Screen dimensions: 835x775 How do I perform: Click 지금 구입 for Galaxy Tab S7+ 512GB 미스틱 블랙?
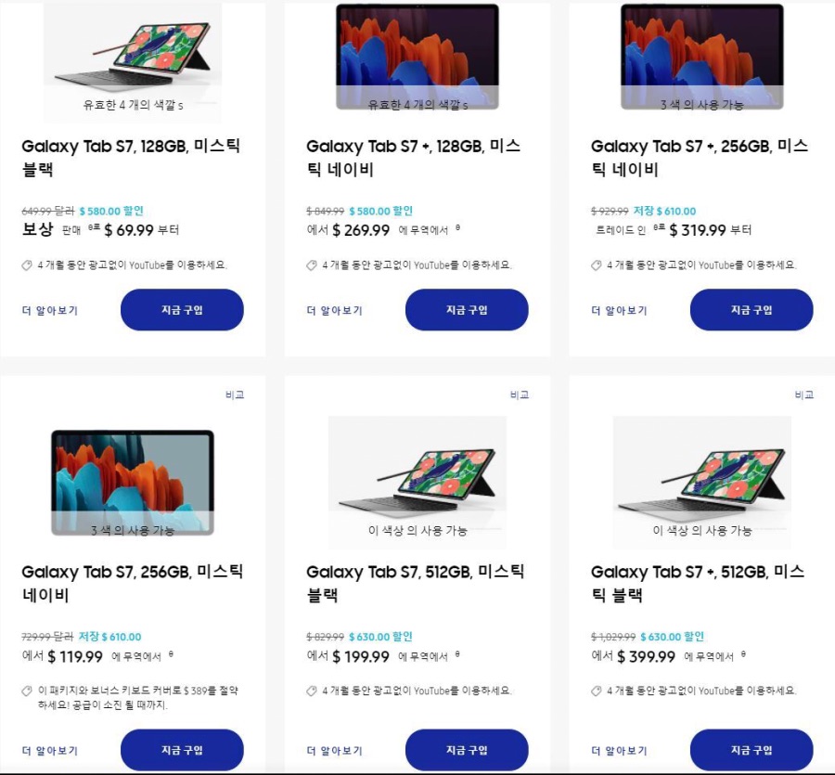751,749
